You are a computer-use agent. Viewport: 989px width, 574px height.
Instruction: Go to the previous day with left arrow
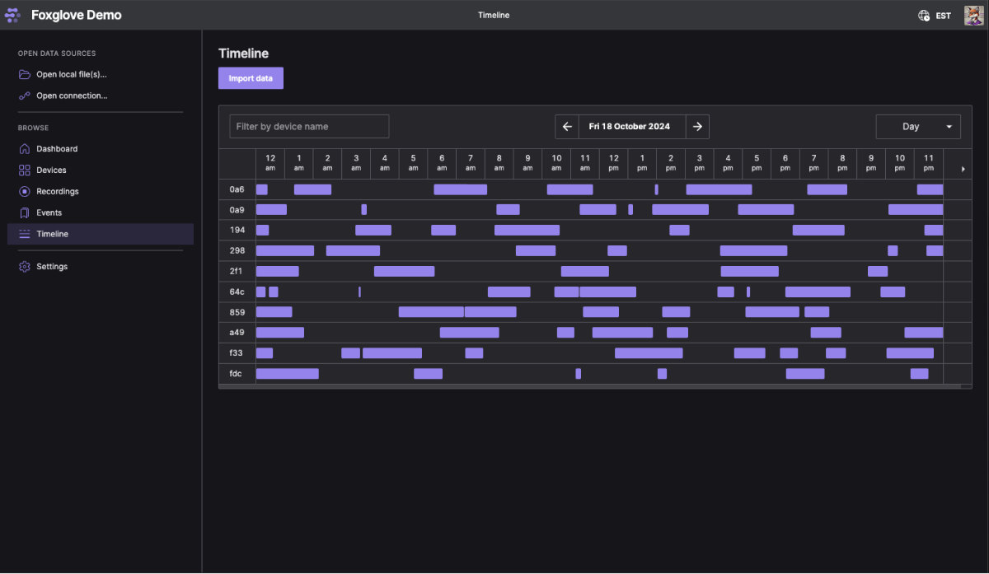point(567,127)
